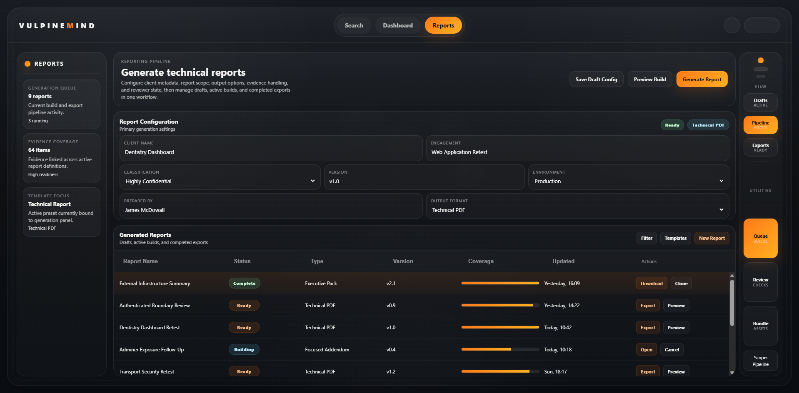Open the Classification dropdown
799x393 pixels.
pos(220,177)
